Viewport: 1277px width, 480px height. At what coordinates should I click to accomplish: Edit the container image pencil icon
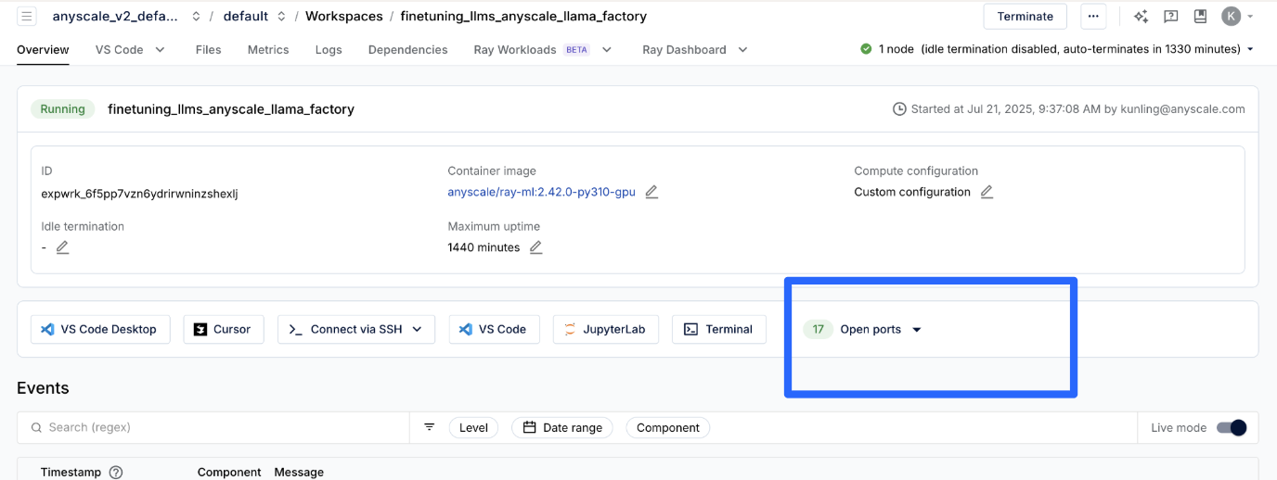pos(651,192)
